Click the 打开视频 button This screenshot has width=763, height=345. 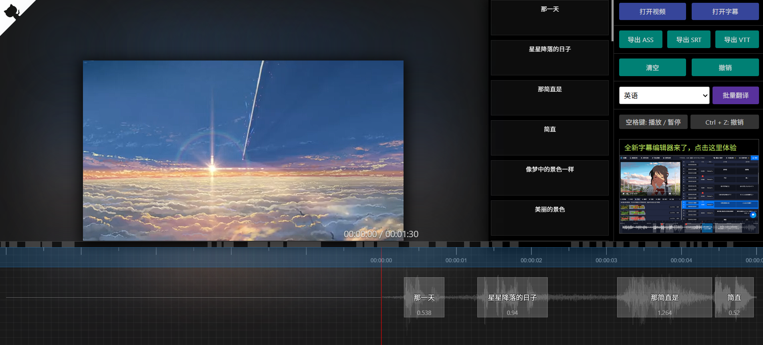tap(652, 12)
